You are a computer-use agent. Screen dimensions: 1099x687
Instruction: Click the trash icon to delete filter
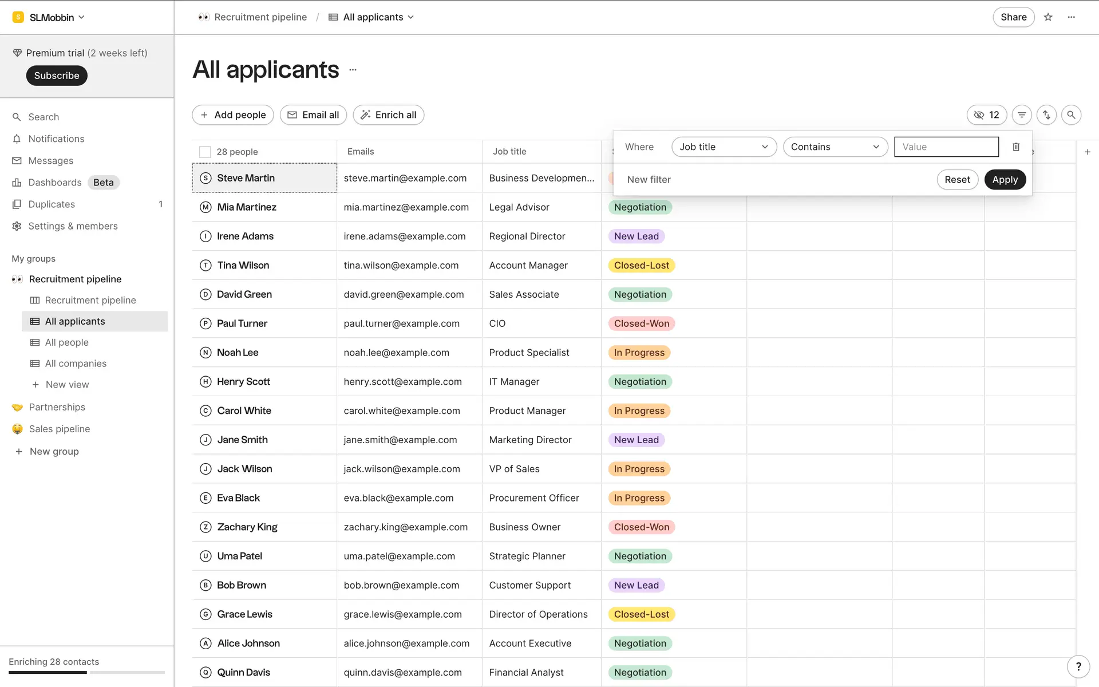tap(1016, 147)
